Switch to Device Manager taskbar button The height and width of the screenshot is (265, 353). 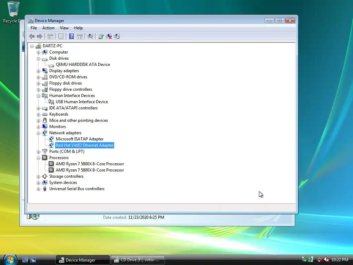coord(82,260)
